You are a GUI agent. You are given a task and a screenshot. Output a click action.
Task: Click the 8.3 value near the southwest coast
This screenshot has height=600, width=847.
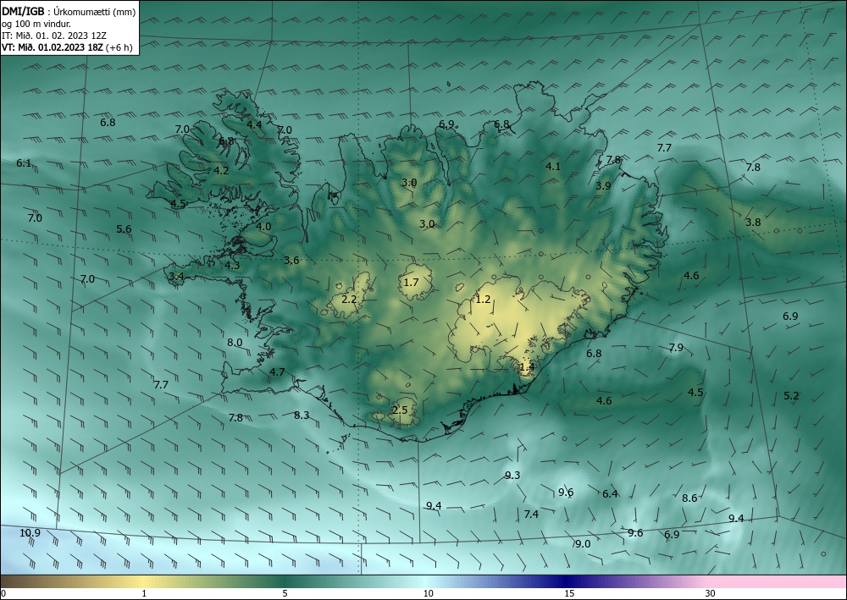(302, 415)
